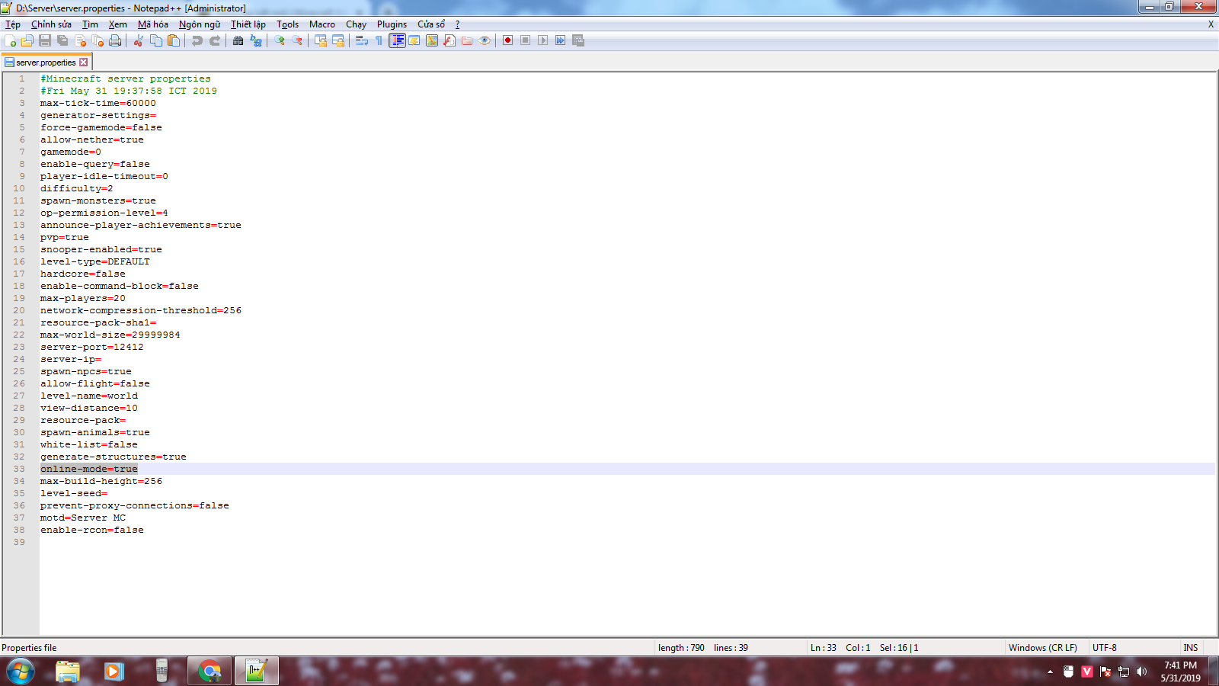Toggle INS insert mode in status bar
This screenshot has height=686, width=1219.
click(1190, 648)
